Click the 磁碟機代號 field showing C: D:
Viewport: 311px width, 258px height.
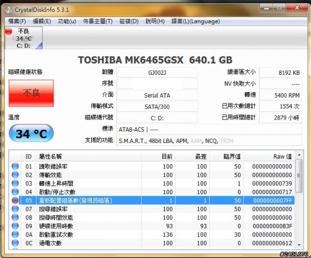click(x=157, y=118)
